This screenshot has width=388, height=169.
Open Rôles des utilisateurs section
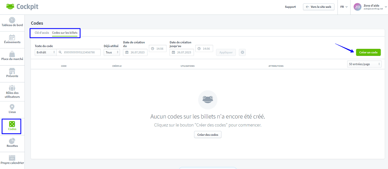pos(12,91)
